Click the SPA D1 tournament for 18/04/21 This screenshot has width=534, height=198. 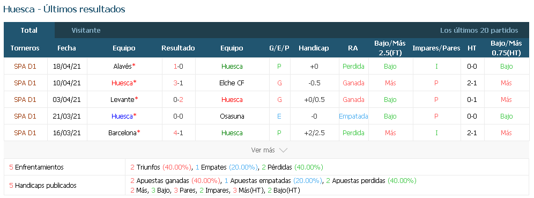click(x=25, y=67)
